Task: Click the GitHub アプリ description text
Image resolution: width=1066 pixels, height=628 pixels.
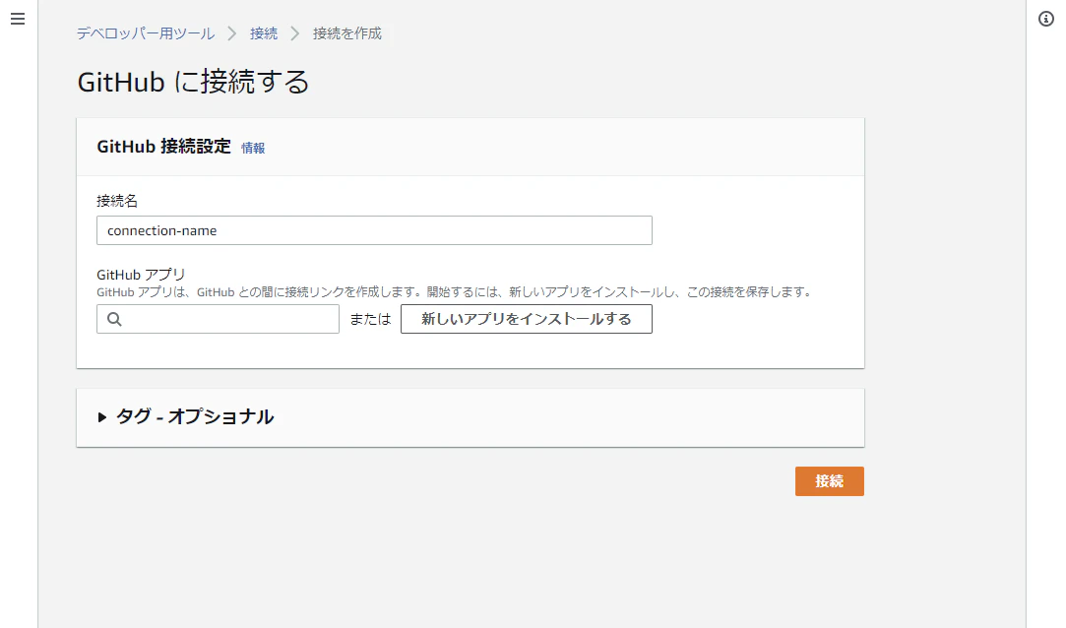Action: (x=454, y=292)
